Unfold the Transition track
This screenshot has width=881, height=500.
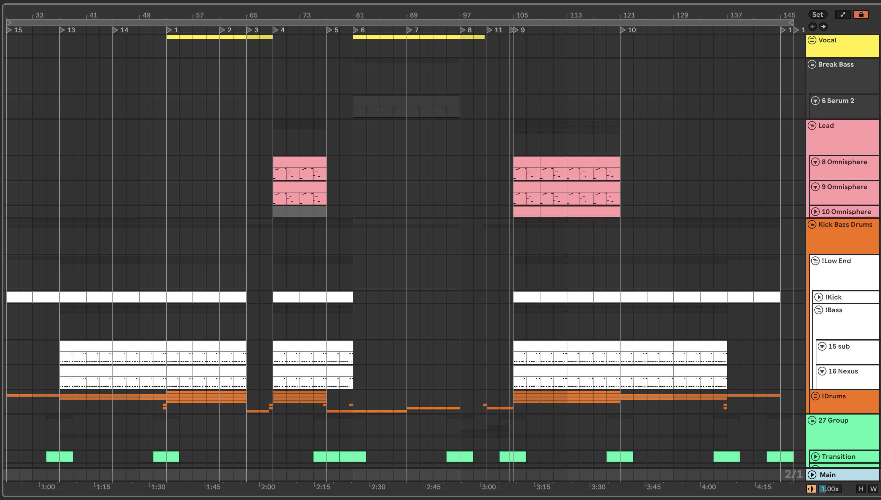[x=815, y=456]
